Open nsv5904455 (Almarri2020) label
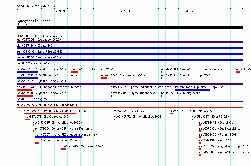The image size is (251, 166). click(219, 134)
